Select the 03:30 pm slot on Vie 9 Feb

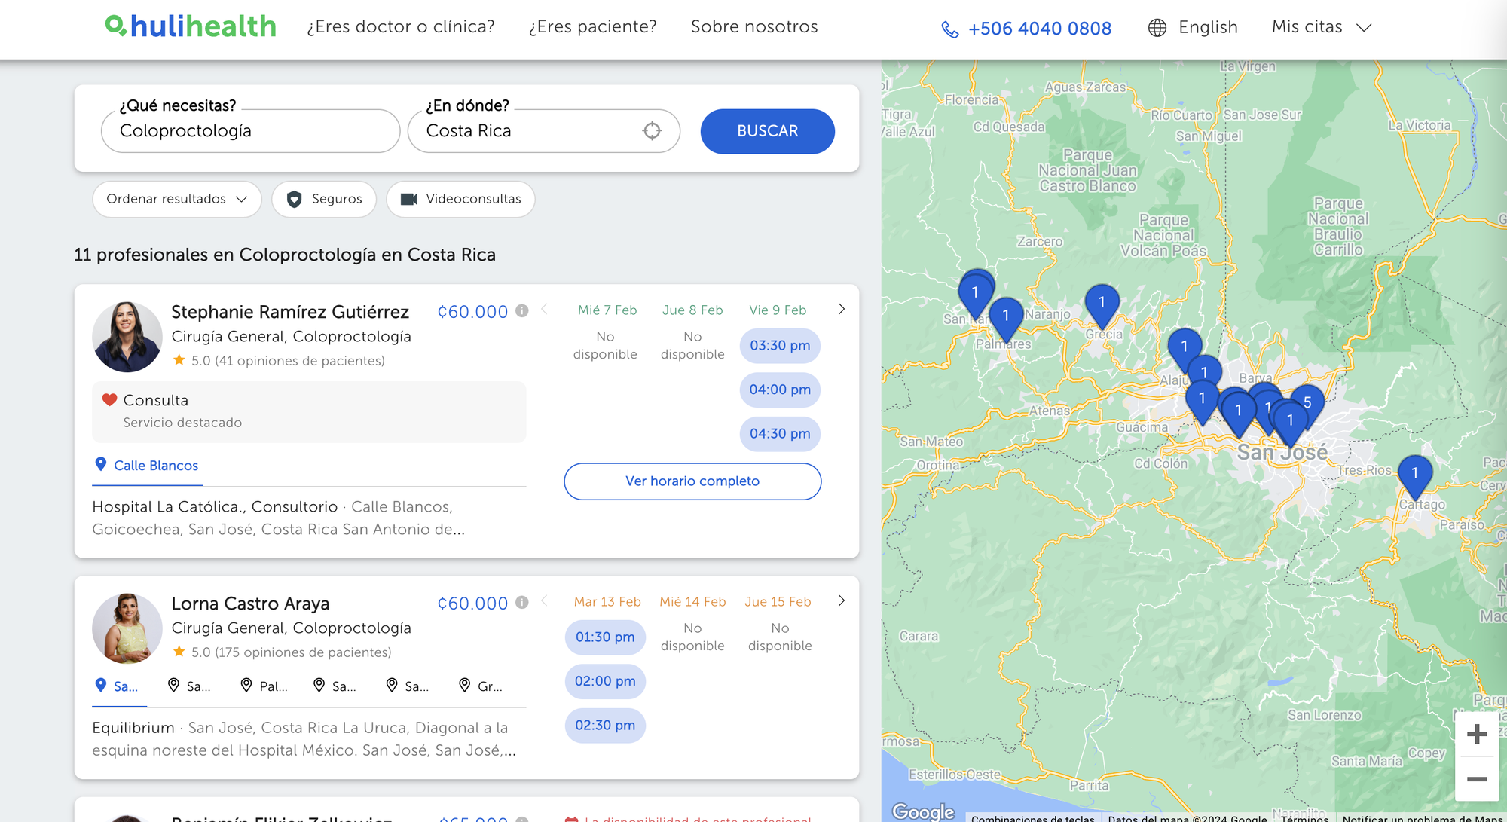point(780,346)
